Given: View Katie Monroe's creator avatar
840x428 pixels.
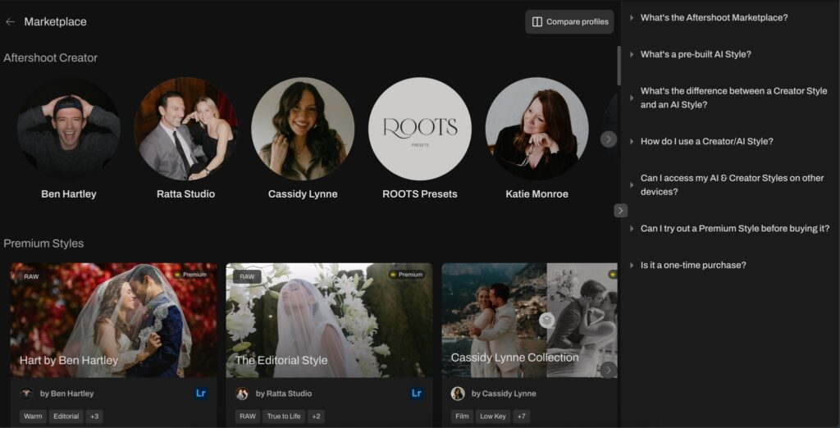Looking at the screenshot, I should [536, 129].
